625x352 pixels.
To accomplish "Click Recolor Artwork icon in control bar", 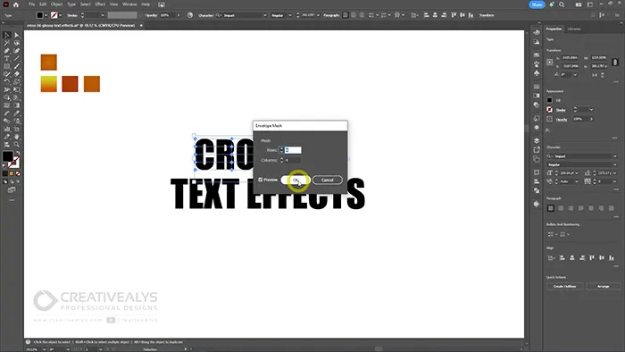I will (190, 15).
